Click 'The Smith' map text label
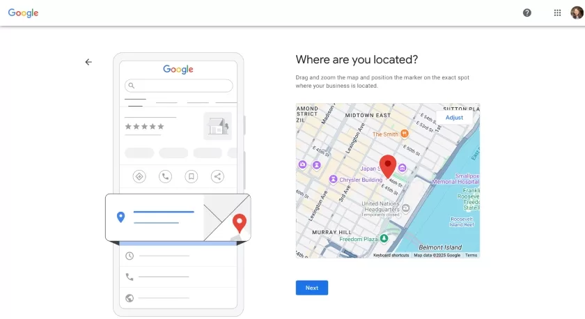 [385, 134]
